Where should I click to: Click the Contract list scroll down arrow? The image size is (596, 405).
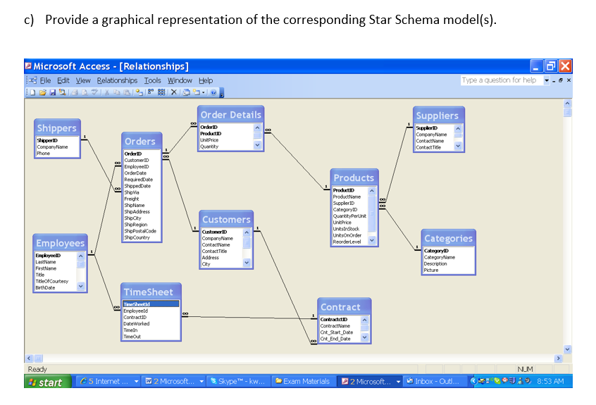tap(364, 337)
